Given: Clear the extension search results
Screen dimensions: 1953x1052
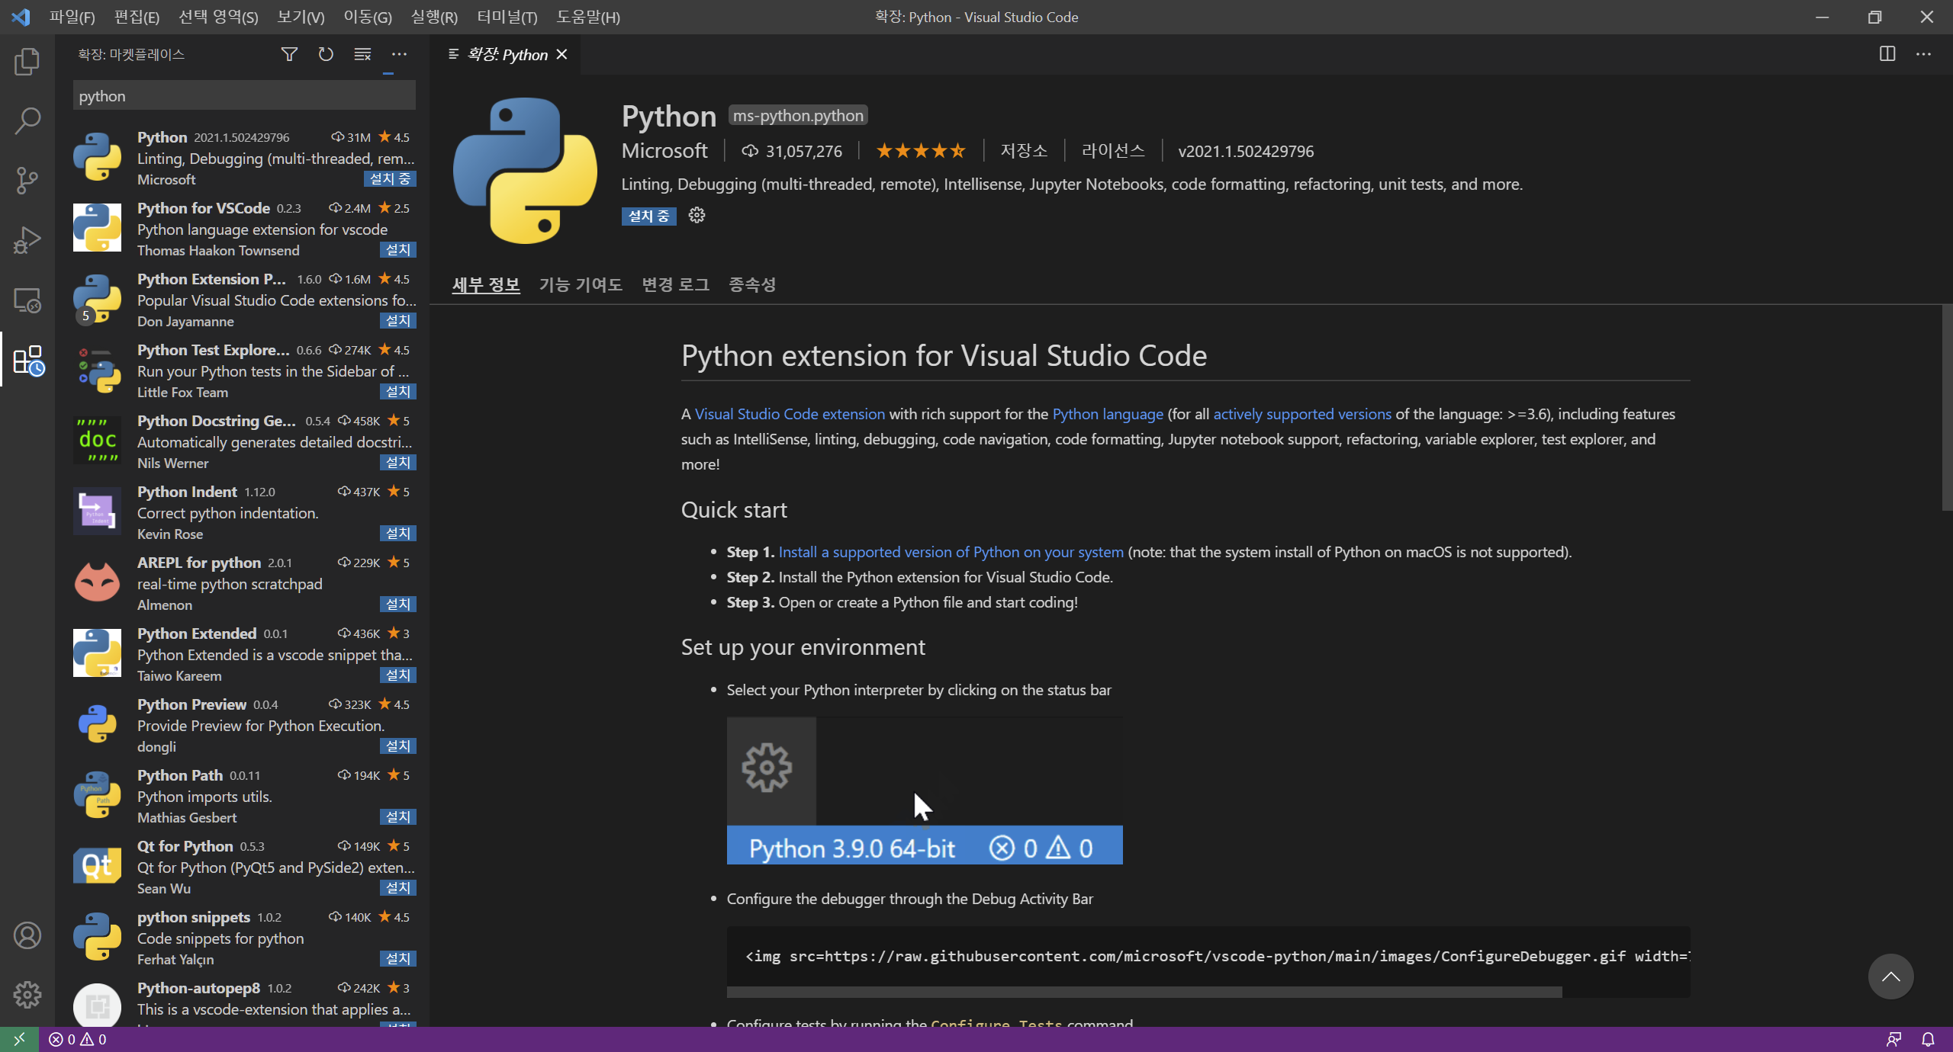Looking at the screenshot, I should coord(362,54).
